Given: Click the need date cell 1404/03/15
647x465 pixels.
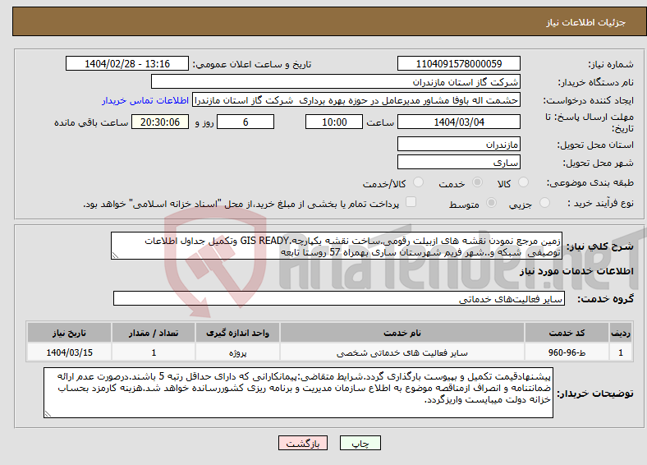Looking at the screenshot, I should [69, 352].
